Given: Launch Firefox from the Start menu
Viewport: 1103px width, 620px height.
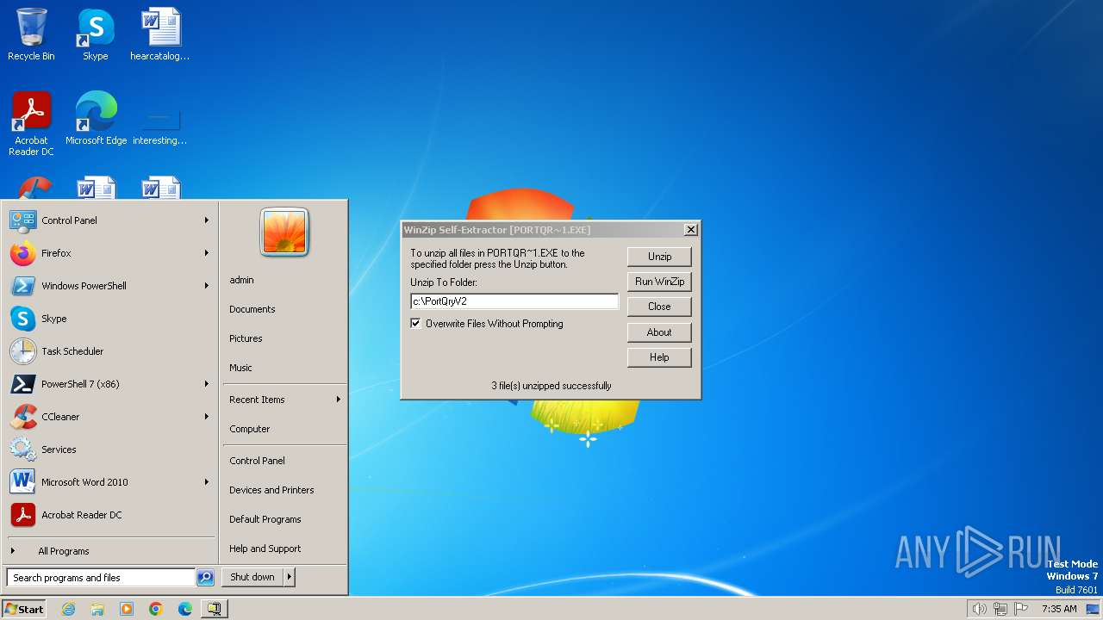Looking at the screenshot, I should [x=110, y=253].
